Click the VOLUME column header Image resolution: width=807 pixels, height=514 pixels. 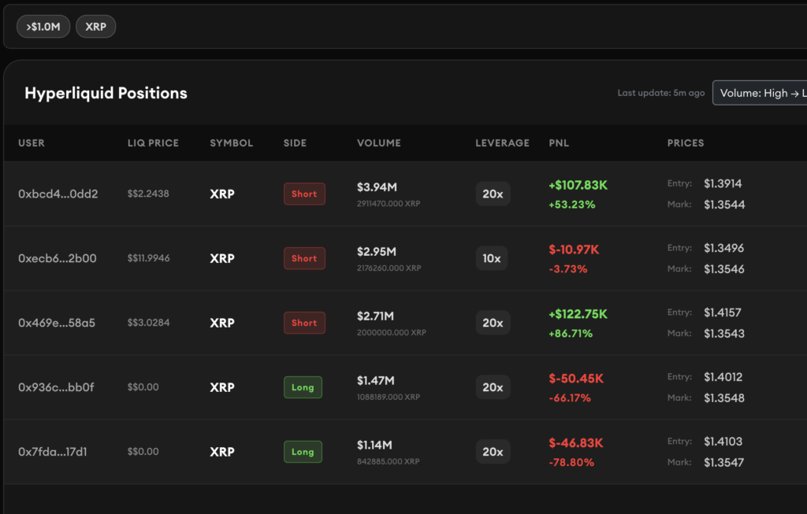379,143
